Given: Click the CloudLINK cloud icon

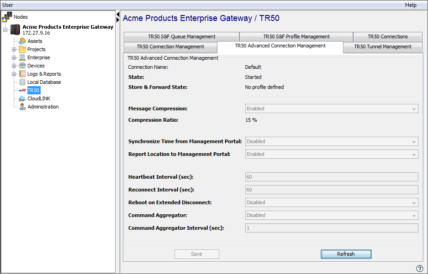Looking at the screenshot, I should point(22,98).
